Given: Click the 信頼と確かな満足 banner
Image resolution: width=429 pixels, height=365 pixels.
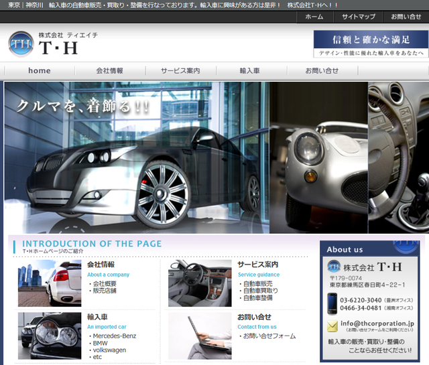Looking at the screenshot, I should coord(370,44).
